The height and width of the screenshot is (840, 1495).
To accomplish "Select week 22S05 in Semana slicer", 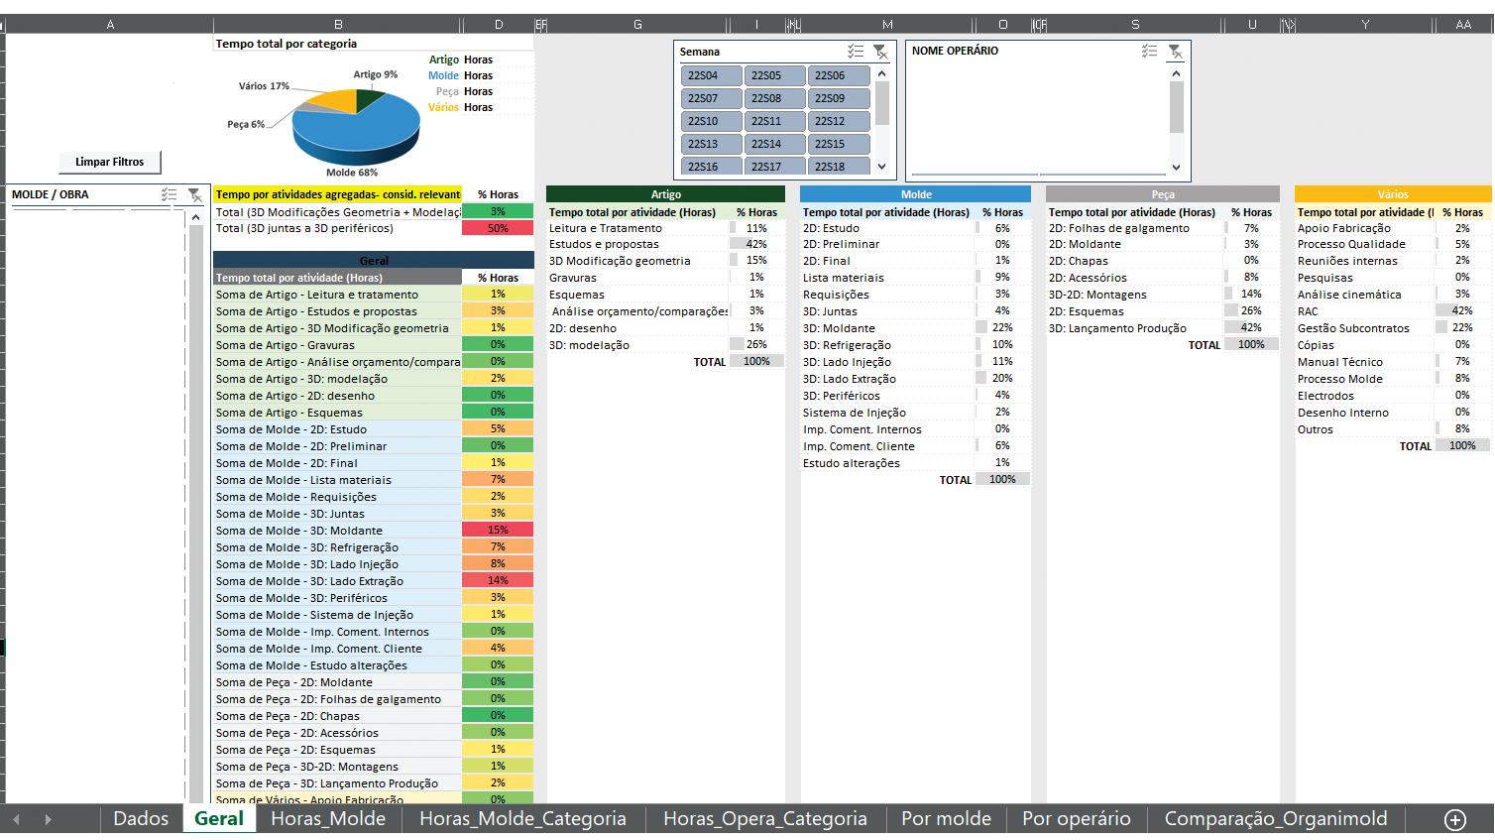I will click(774, 75).
